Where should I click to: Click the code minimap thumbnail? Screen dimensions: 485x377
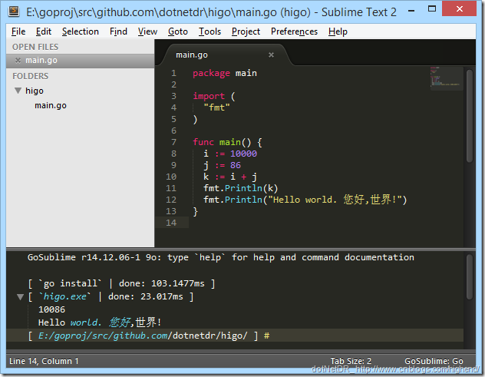pyautogui.click(x=447, y=78)
